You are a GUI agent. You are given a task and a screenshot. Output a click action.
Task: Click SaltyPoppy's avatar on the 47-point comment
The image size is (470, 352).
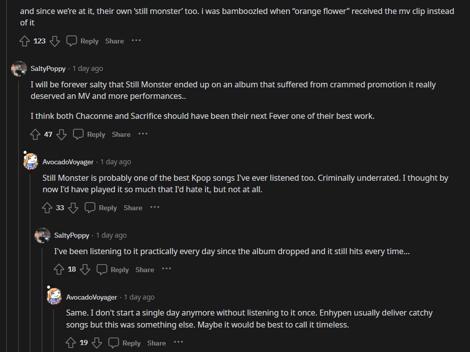click(x=19, y=69)
